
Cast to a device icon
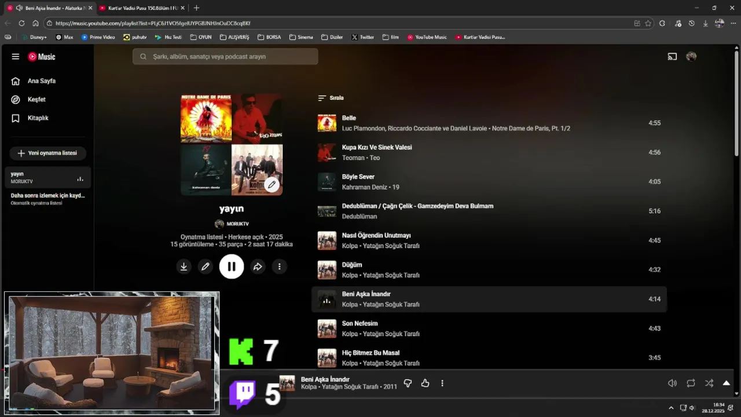click(x=672, y=57)
